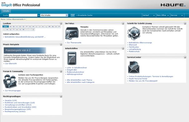Select letter G in Lexikon index
The height and width of the screenshot is (122, 189).
click(30, 26)
